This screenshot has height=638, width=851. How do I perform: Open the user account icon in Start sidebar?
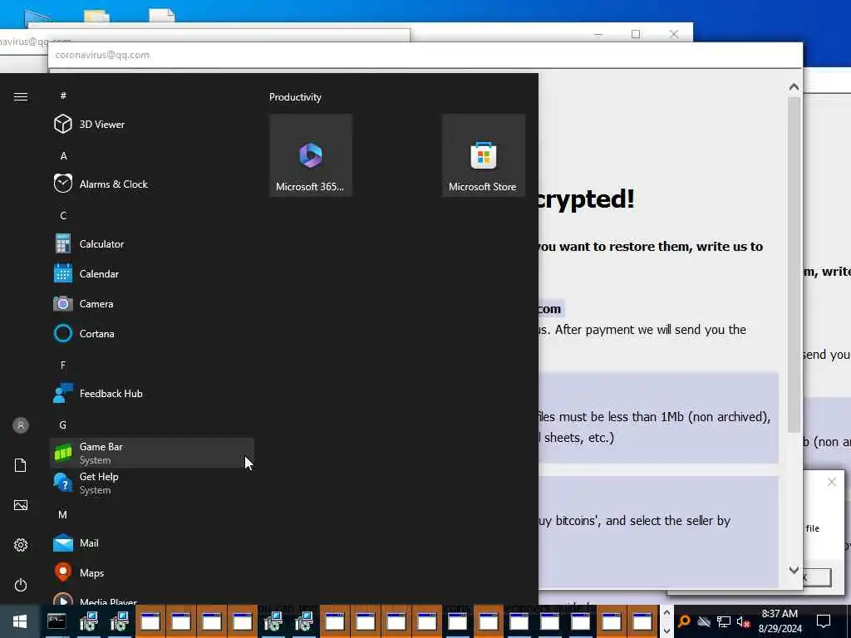21,425
